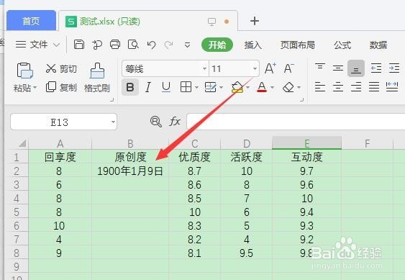Screen dimensions: 405x280
Task: Click the Save icon in quick toolbar
Action: [79, 45]
